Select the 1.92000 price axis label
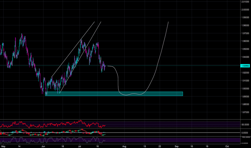The height and width of the screenshot is (148, 251). (x=245, y=73)
